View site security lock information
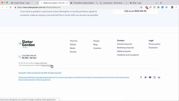The width and height of the screenshot is (179, 101). click(x=15, y=7)
